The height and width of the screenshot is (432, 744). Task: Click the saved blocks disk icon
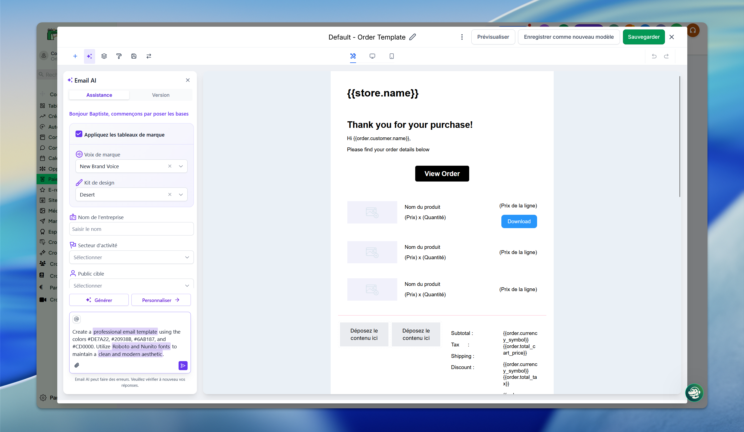[134, 56]
